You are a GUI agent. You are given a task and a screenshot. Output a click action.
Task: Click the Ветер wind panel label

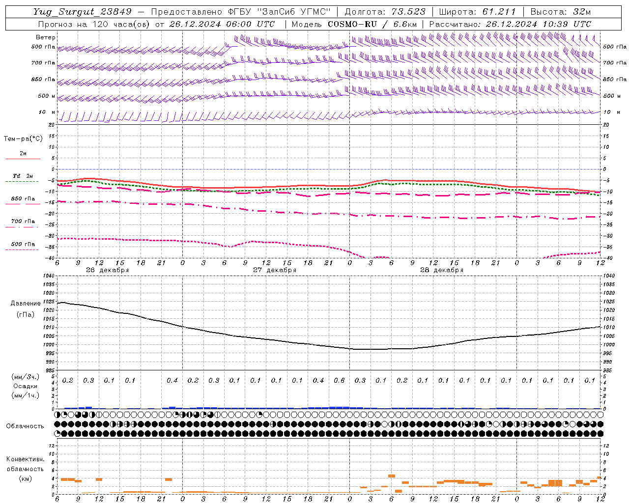pos(45,37)
